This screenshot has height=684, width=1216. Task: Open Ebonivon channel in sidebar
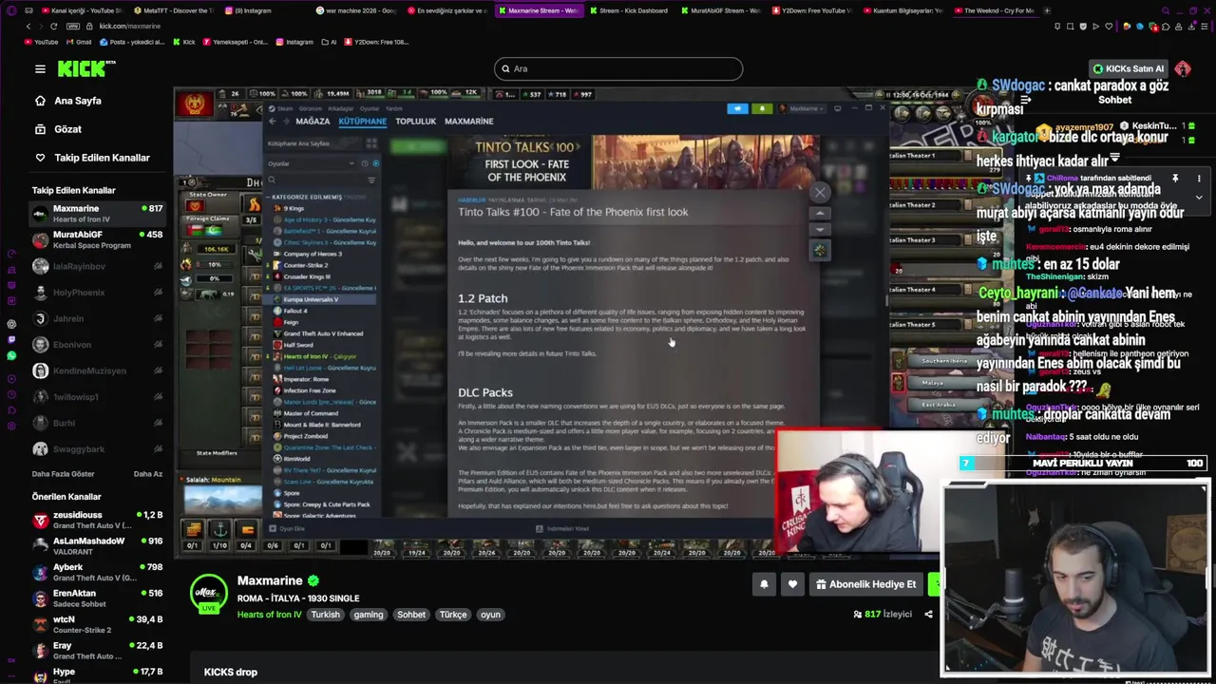[x=96, y=345]
